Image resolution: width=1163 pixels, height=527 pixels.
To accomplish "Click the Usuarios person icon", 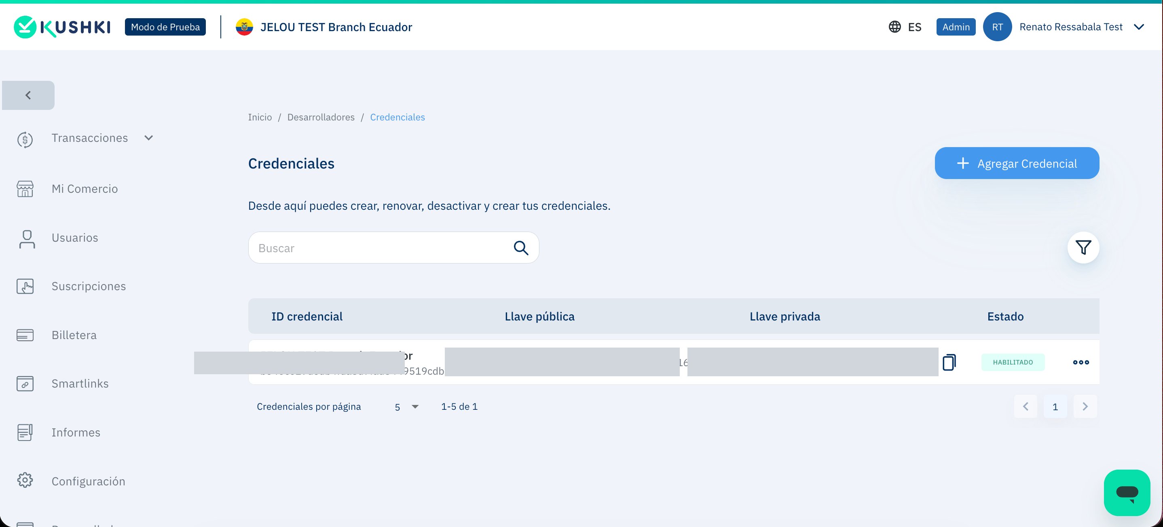I will pos(27,239).
